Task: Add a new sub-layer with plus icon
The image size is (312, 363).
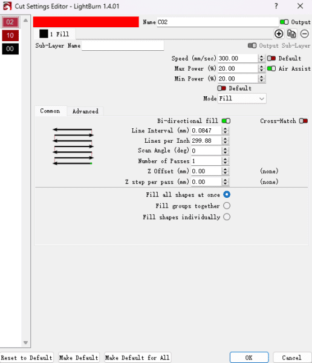Action: tap(279, 34)
